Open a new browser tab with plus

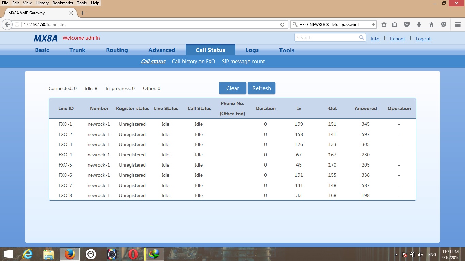coord(83,13)
